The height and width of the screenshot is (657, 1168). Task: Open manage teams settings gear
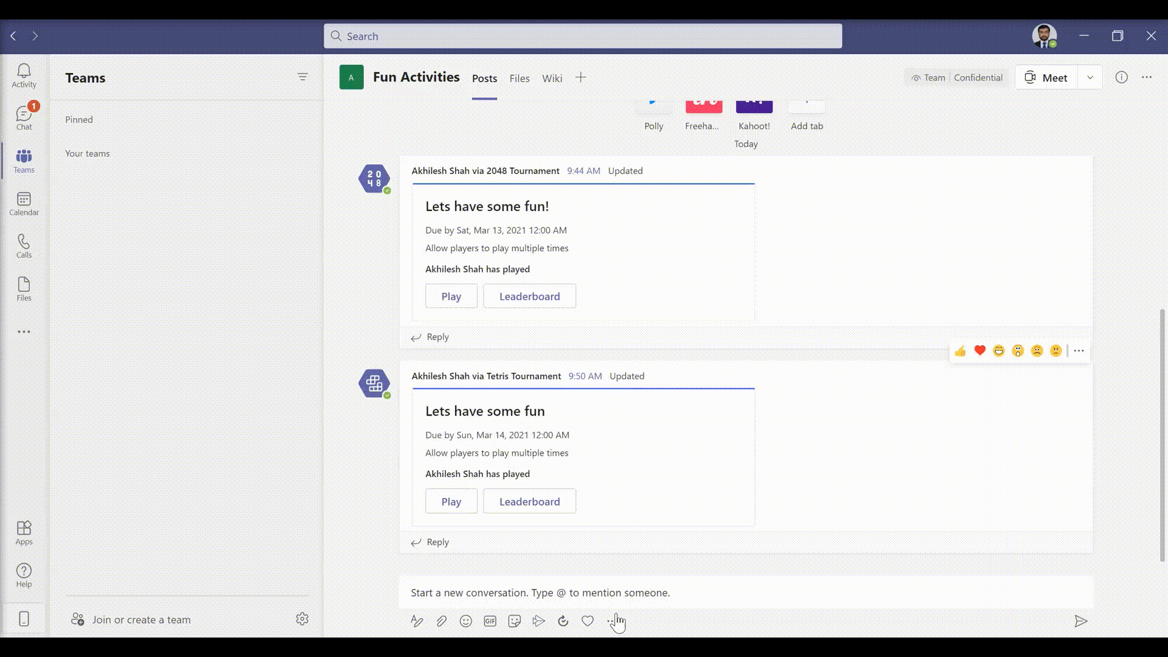pyautogui.click(x=302, y=619)
